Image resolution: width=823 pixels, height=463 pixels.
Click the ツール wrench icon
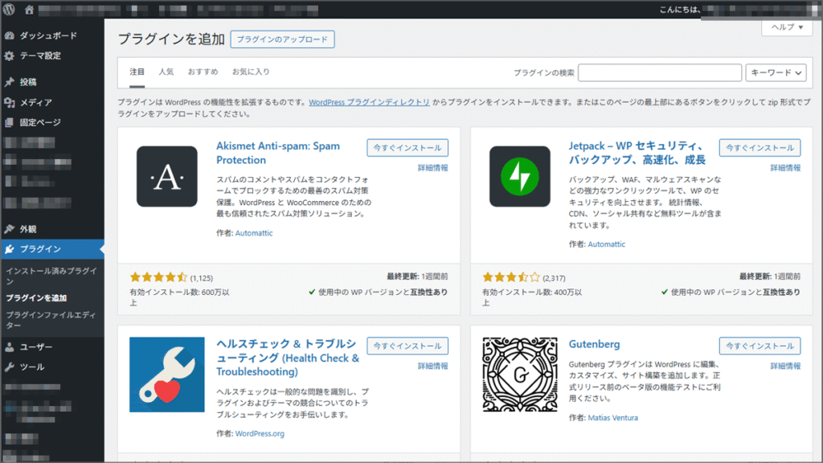(x=10, y=367)
